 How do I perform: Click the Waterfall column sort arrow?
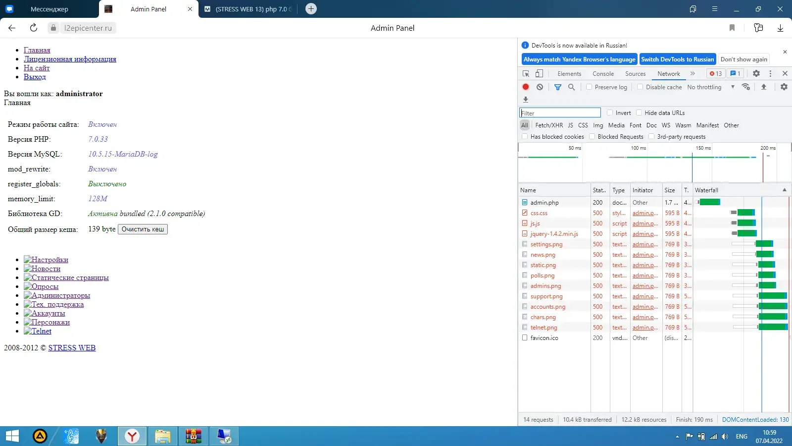[x=785, y=190]
